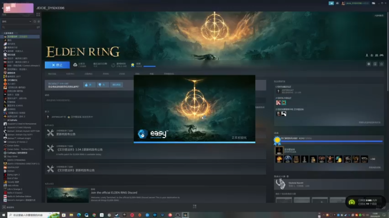Click thumbs down recommendation button
The image size is (389, 218).
(102, 85)
